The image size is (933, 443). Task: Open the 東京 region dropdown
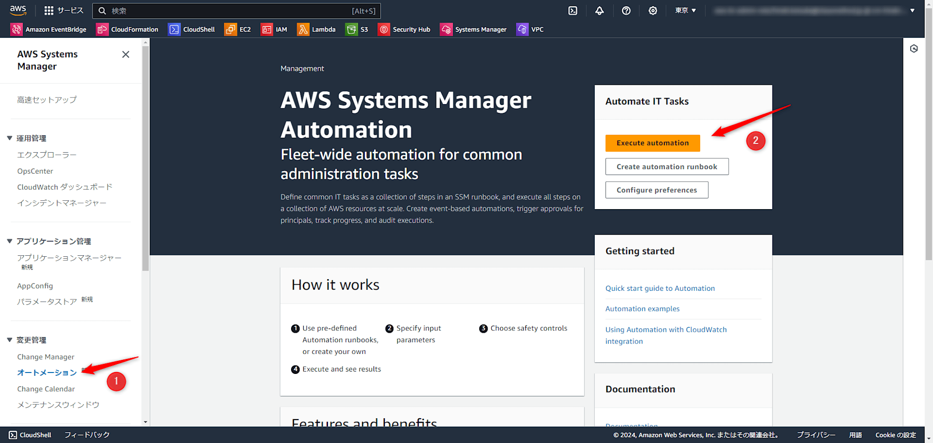[x=685, y=10]
